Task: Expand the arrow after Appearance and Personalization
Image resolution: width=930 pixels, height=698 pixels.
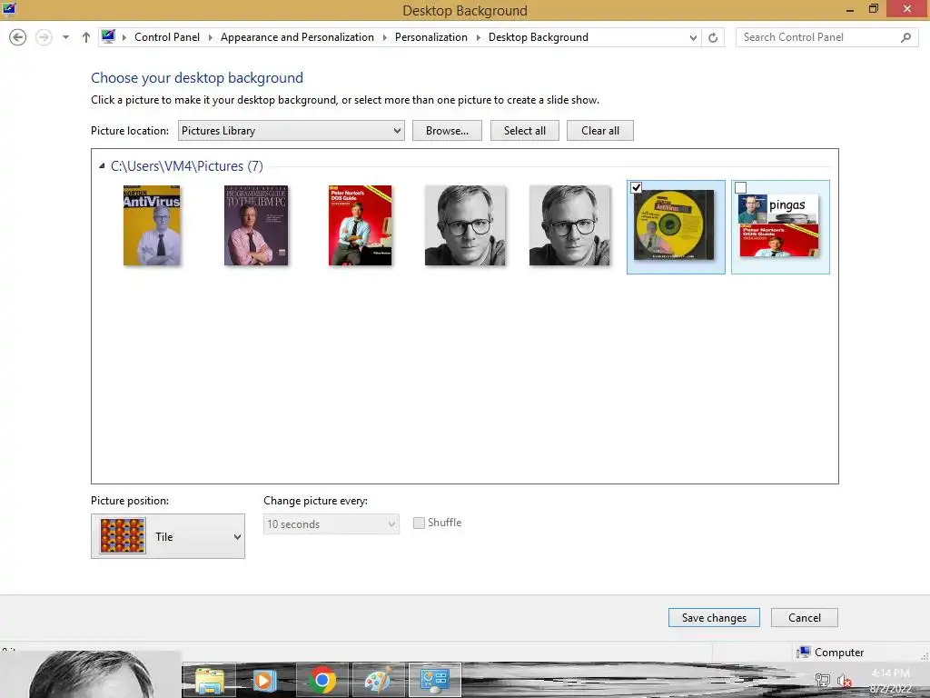Action: 384,37
